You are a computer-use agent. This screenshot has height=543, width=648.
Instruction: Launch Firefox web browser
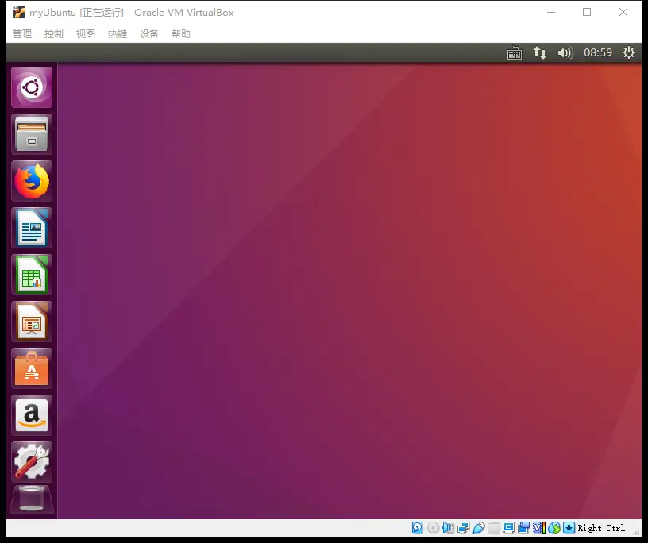(32, 181)
